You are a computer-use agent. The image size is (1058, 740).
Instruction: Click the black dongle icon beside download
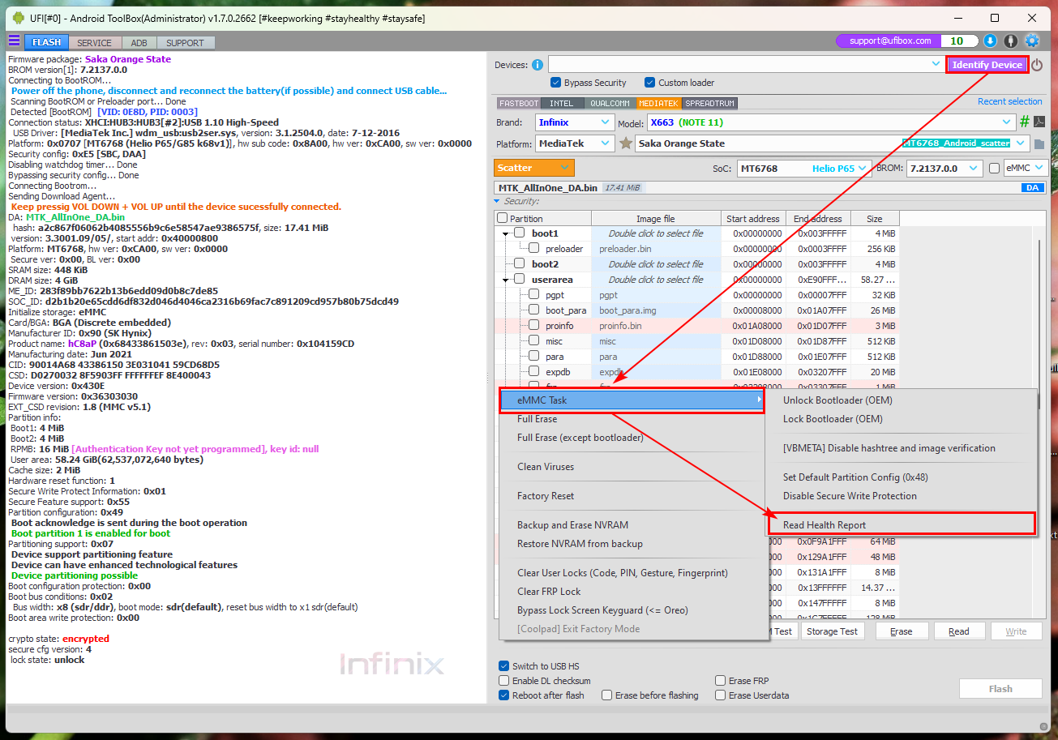point(1011,41)
